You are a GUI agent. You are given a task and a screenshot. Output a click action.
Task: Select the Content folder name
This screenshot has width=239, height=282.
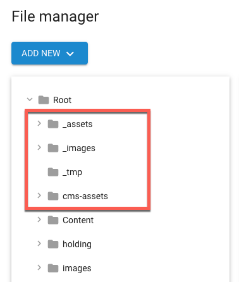(78, 220)
